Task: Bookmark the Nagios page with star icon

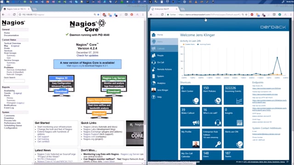Action: [98, 14]
